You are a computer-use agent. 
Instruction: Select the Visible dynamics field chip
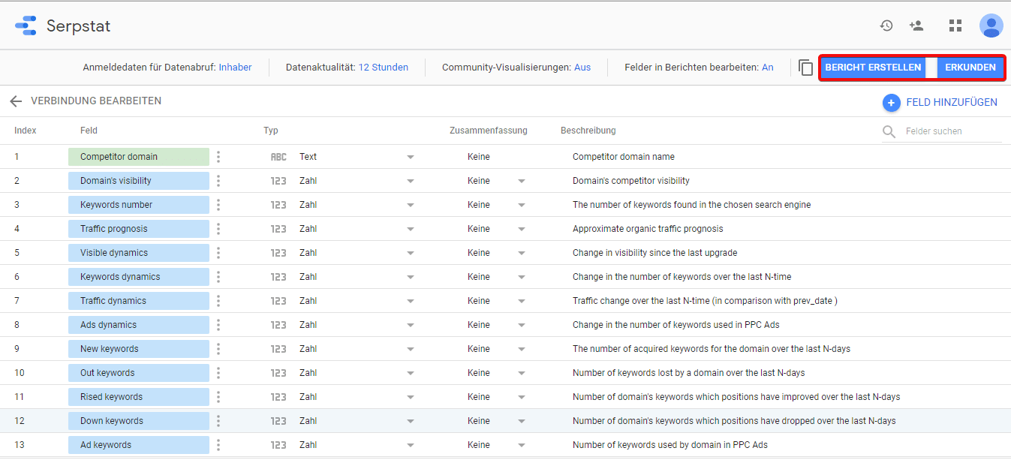[x=139, y=253]
